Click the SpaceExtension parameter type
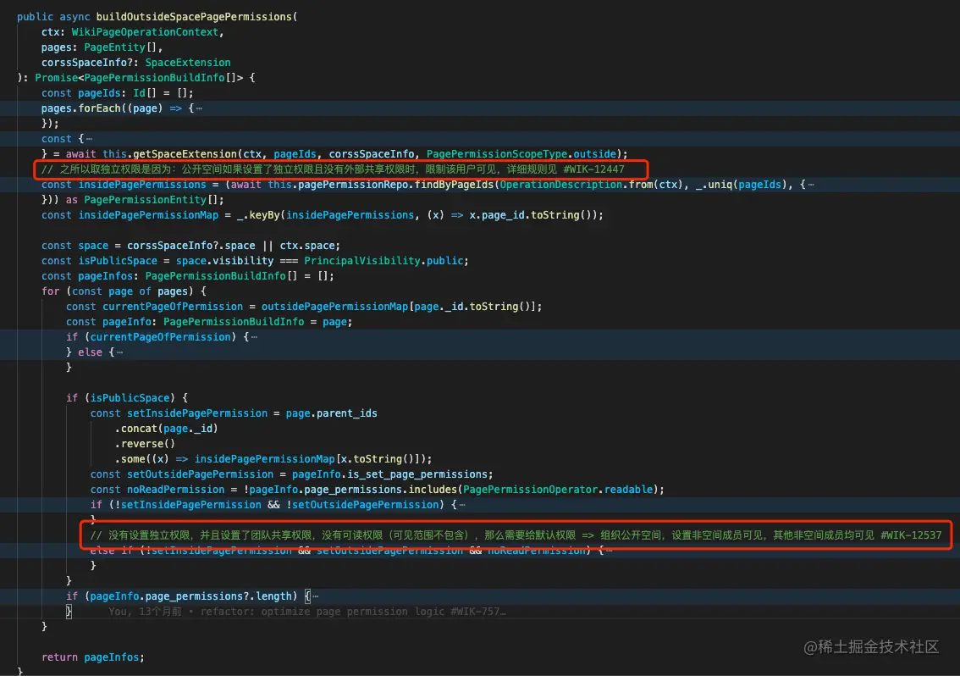 pyautogui.click(x=187, y=63)
